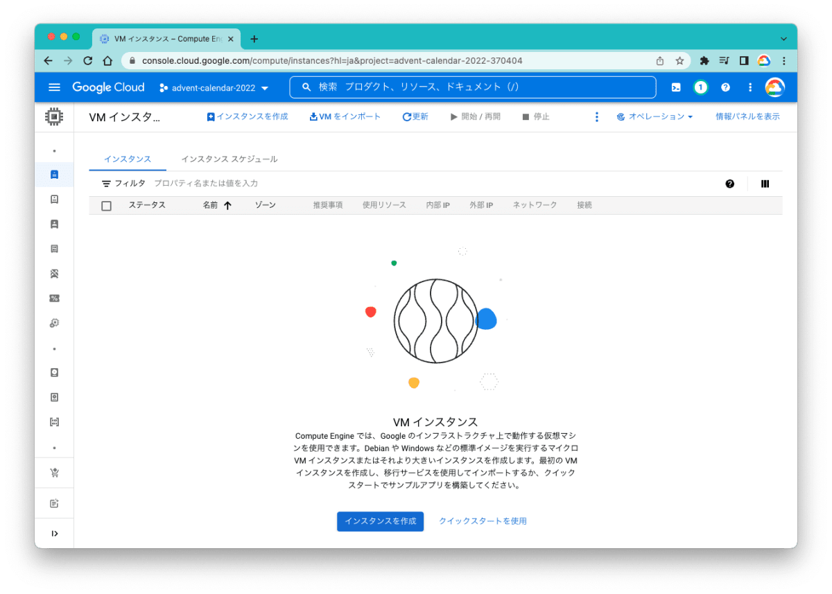The height and width of the screenshot is (594, 832).
Task: Click the filter icon labeled フィルタ
Action: click(x=106, y=184)
